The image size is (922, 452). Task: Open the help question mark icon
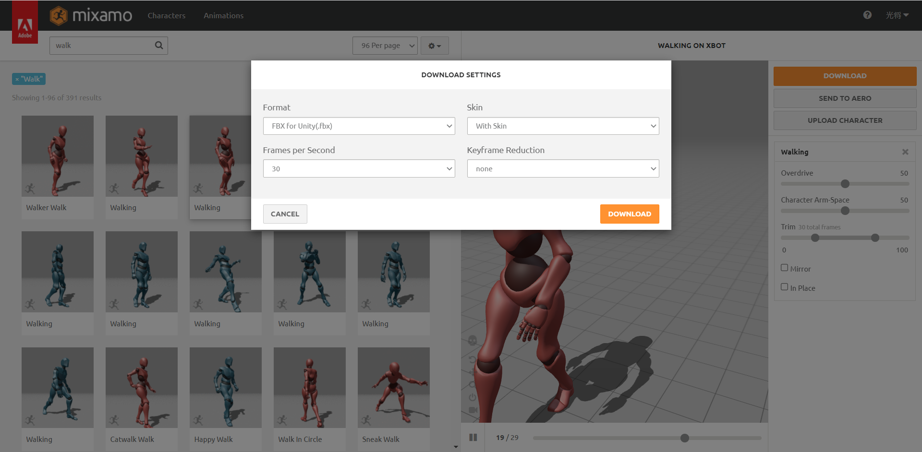(867, 15)
